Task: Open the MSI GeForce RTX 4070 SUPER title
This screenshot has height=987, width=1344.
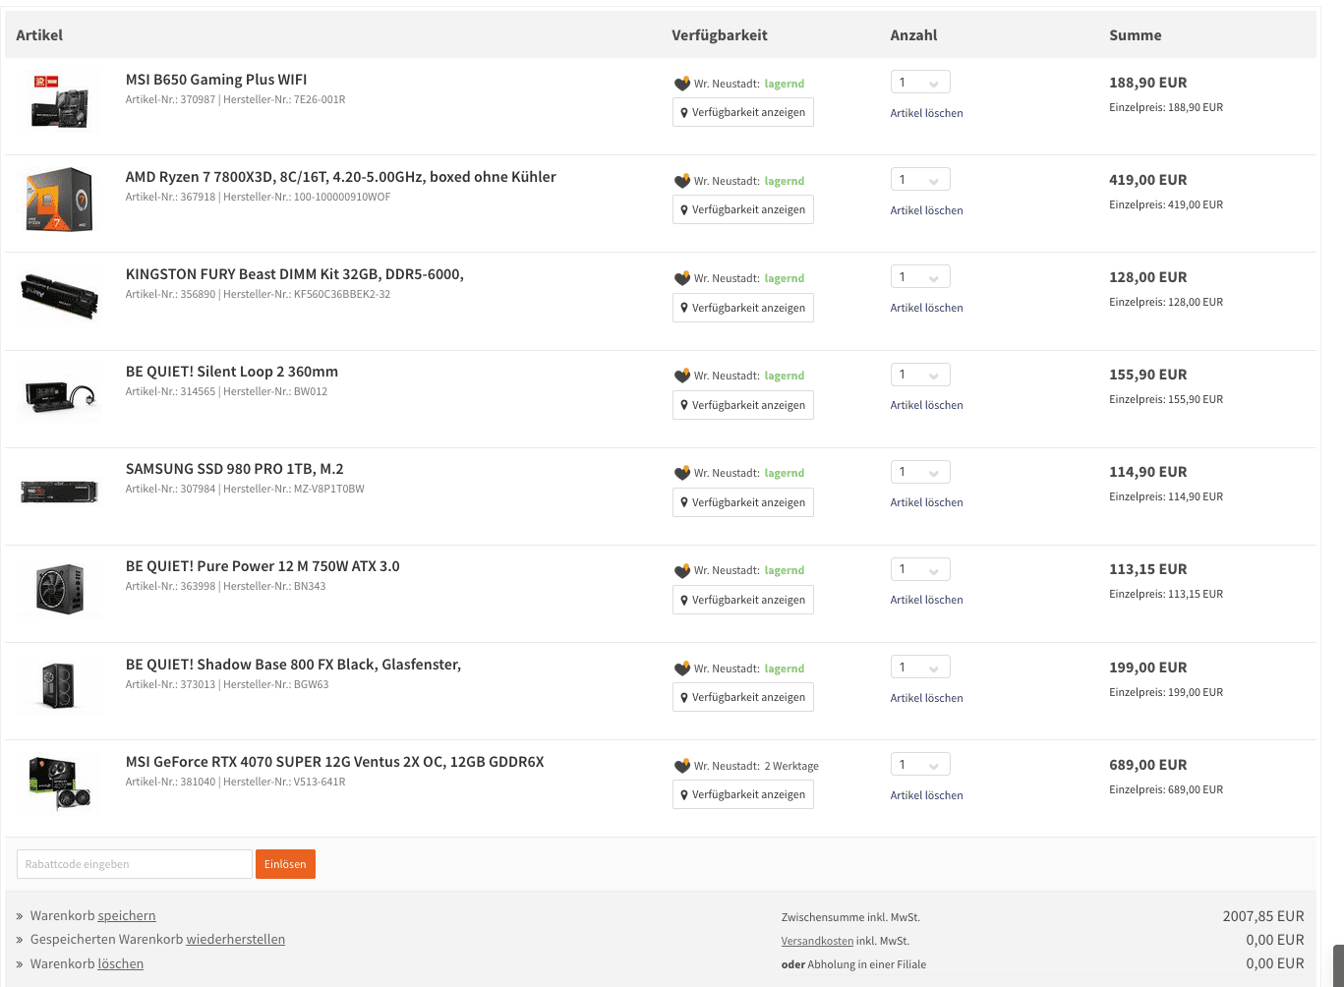Action: click(334, 762)
